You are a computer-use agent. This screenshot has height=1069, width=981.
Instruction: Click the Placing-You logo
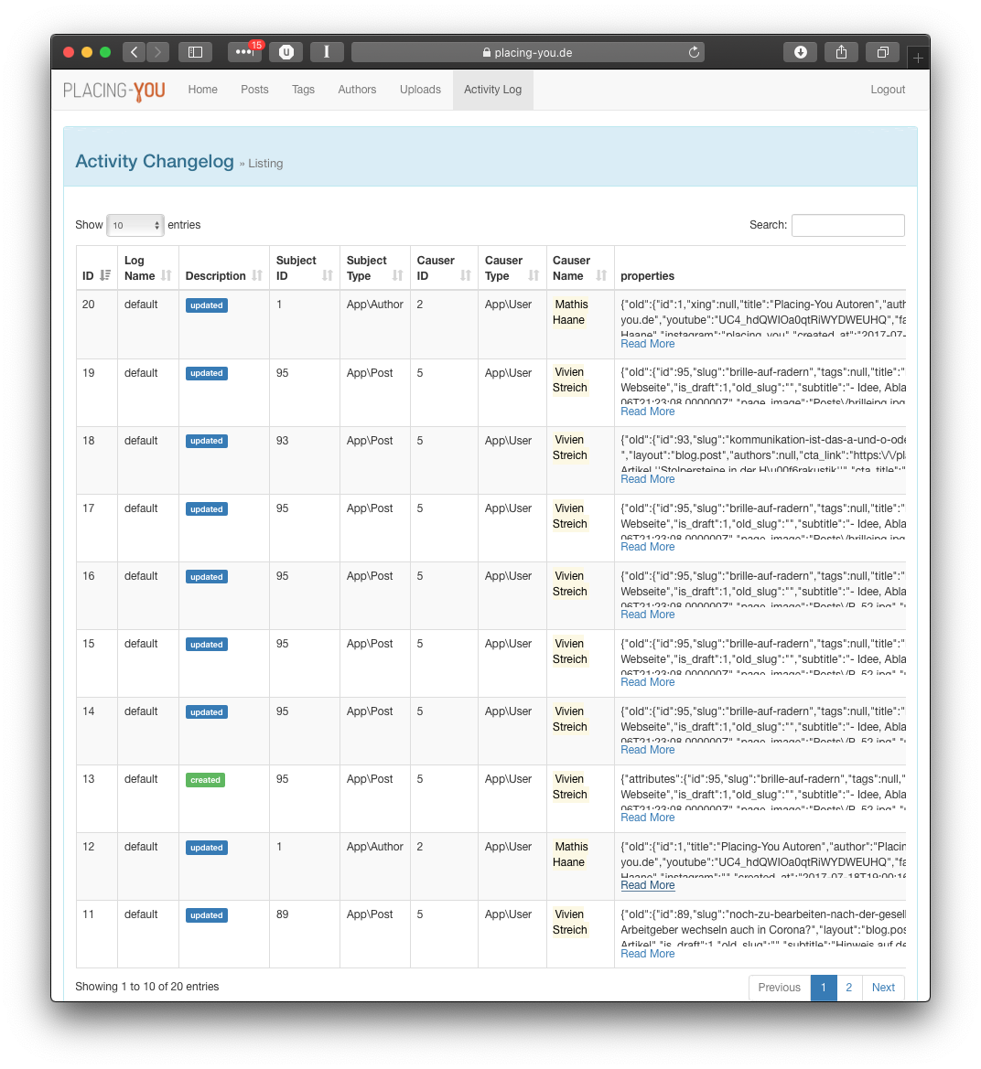[x=113, y=90]
